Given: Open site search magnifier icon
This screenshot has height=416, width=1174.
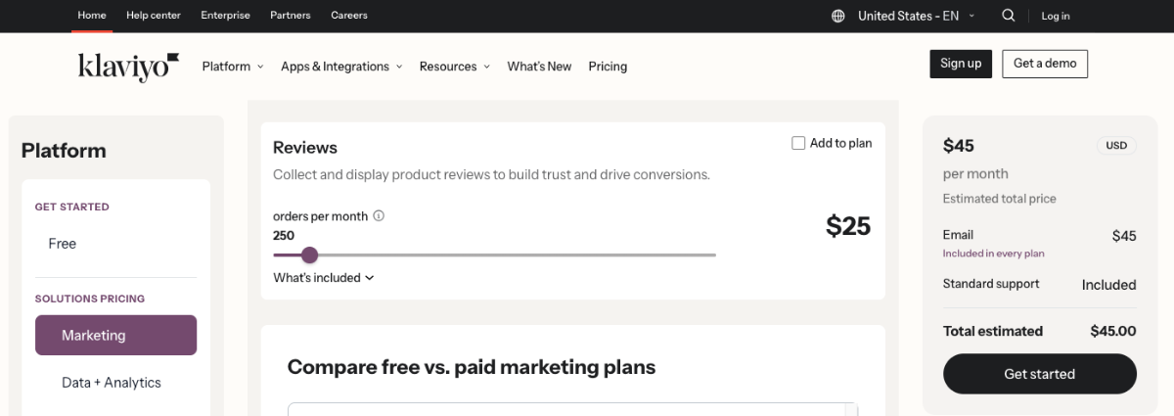Looking at the screenshot, I should 1009,16.
